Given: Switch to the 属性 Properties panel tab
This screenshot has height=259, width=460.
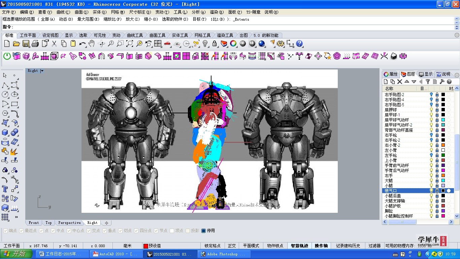Looking at the screenshot, I should coord(391,74).
